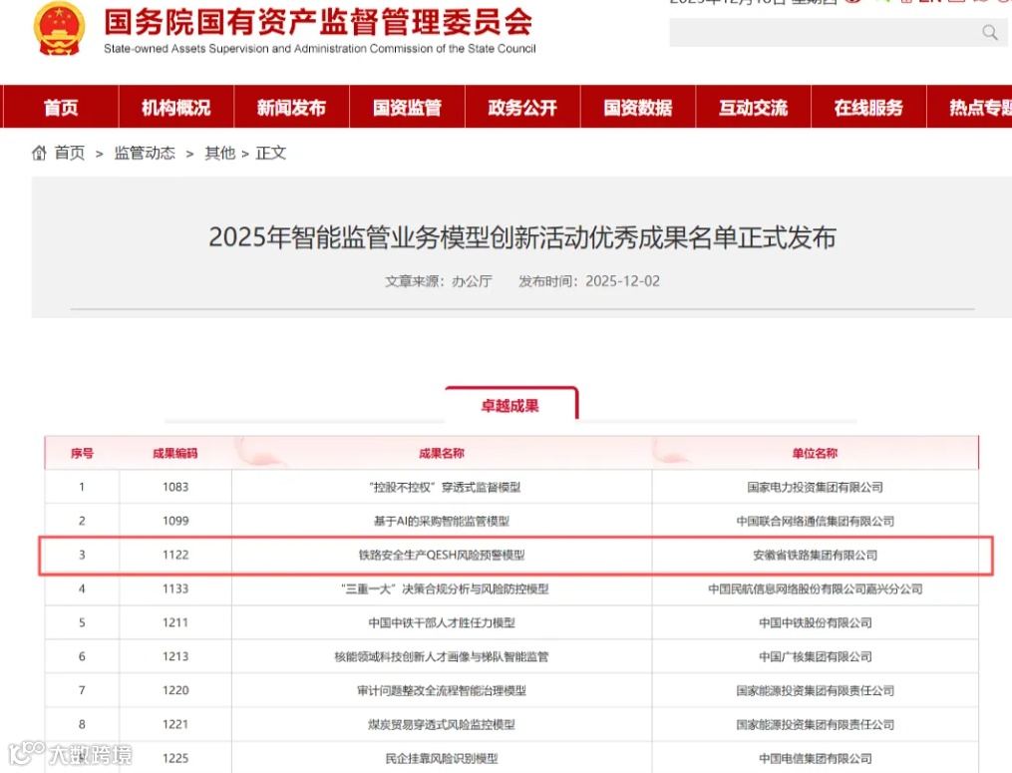The height and width of the screenshot is (773, 1012).
Task: Click code cell 1221
Action: point(175,724)
